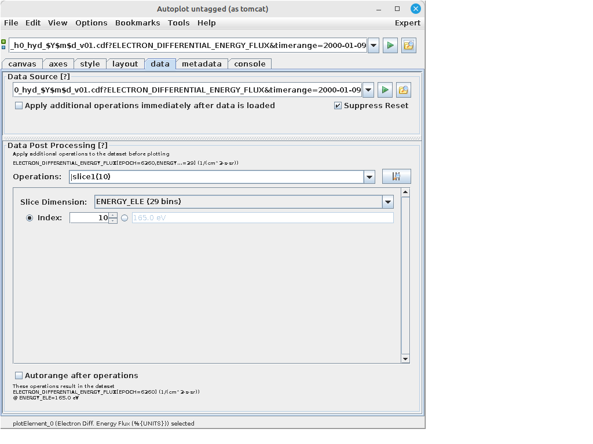The image size is (593, 444).
Task: Enable 'Apply additional operations immediately' checkbox
Action: click(19, 106)
